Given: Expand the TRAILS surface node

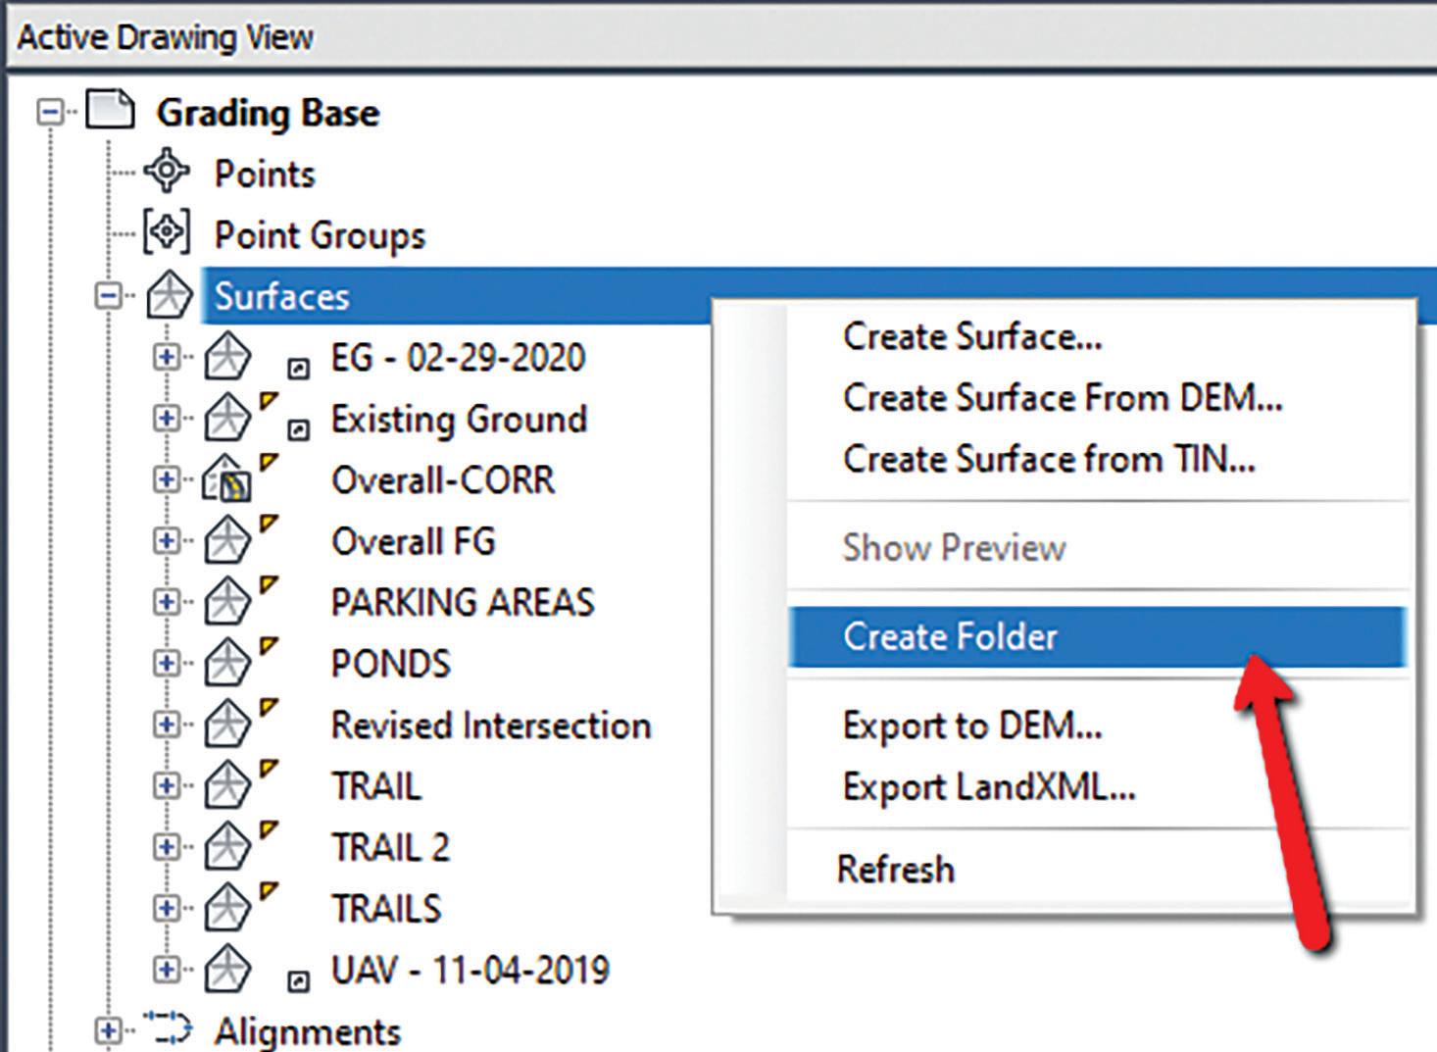Looking at the screenshot, I should pyautogui.click(x=167, y=908).
